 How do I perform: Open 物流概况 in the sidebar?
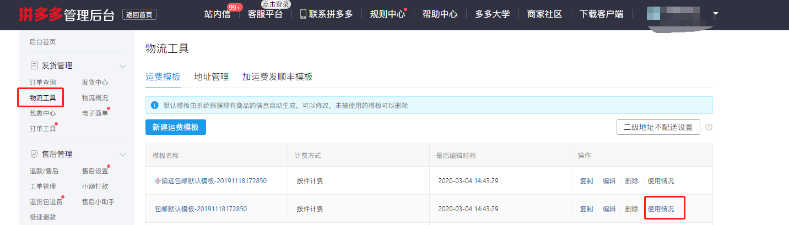tap(95, 98)
